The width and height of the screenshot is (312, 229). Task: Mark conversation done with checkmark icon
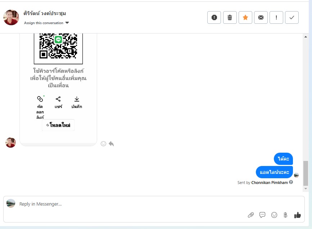pos(292,18)
